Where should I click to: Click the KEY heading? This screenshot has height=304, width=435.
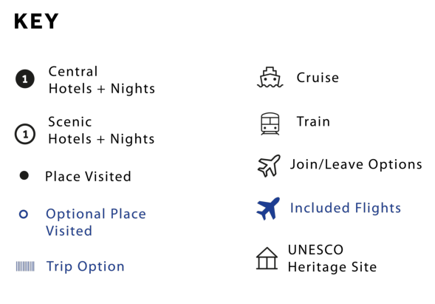(36, 21)
